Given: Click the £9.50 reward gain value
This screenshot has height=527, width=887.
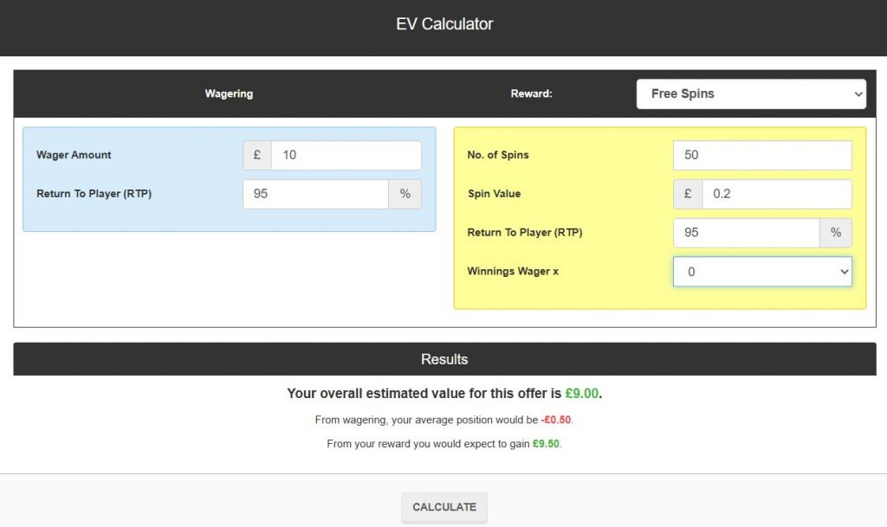Looking at the screenshot, I should (546, 444).
